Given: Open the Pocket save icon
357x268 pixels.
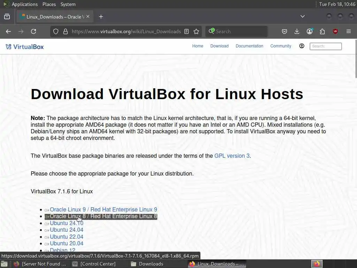Looking at the screenshot, I should [x=284, y=31].
